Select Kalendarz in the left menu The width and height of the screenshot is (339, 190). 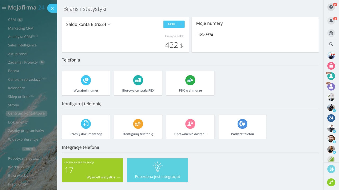[x=16, y=88]
